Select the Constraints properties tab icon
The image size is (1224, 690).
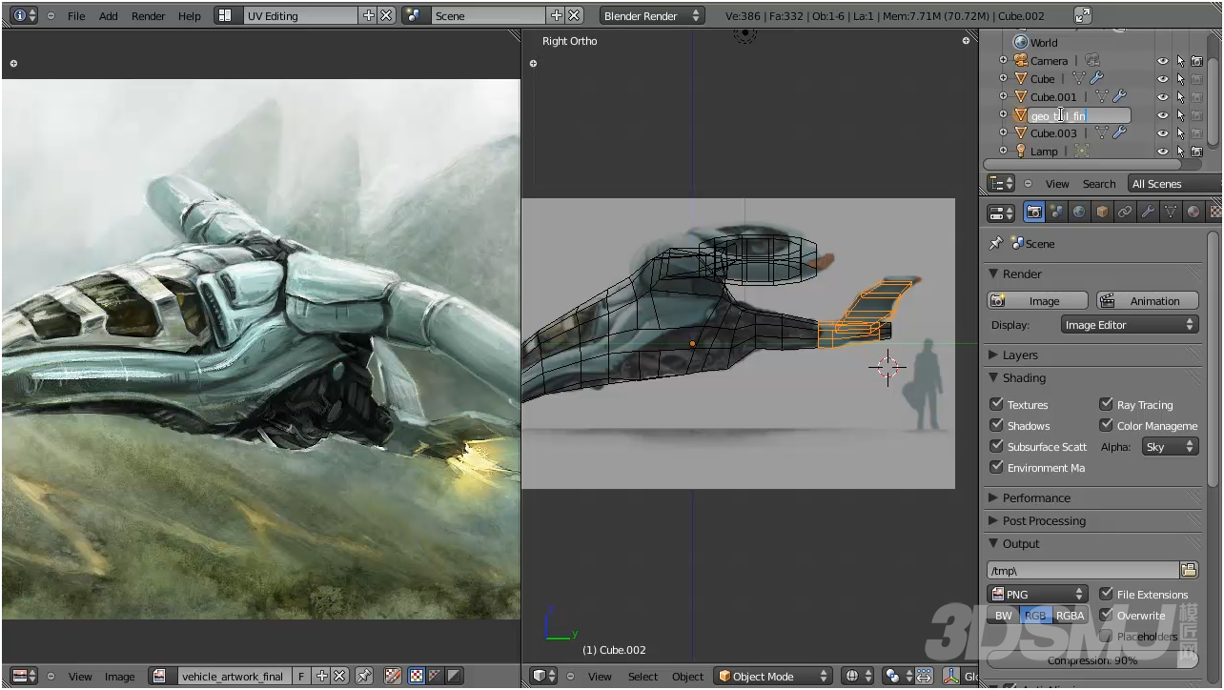[x=1125, y=212]
